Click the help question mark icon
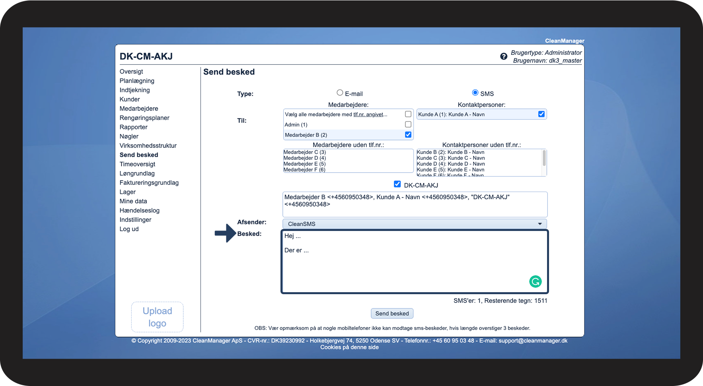 (x=504, y=56)
